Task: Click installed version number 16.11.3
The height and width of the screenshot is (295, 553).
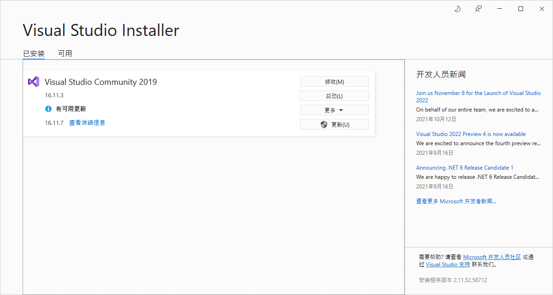Action: click(54, 95)
